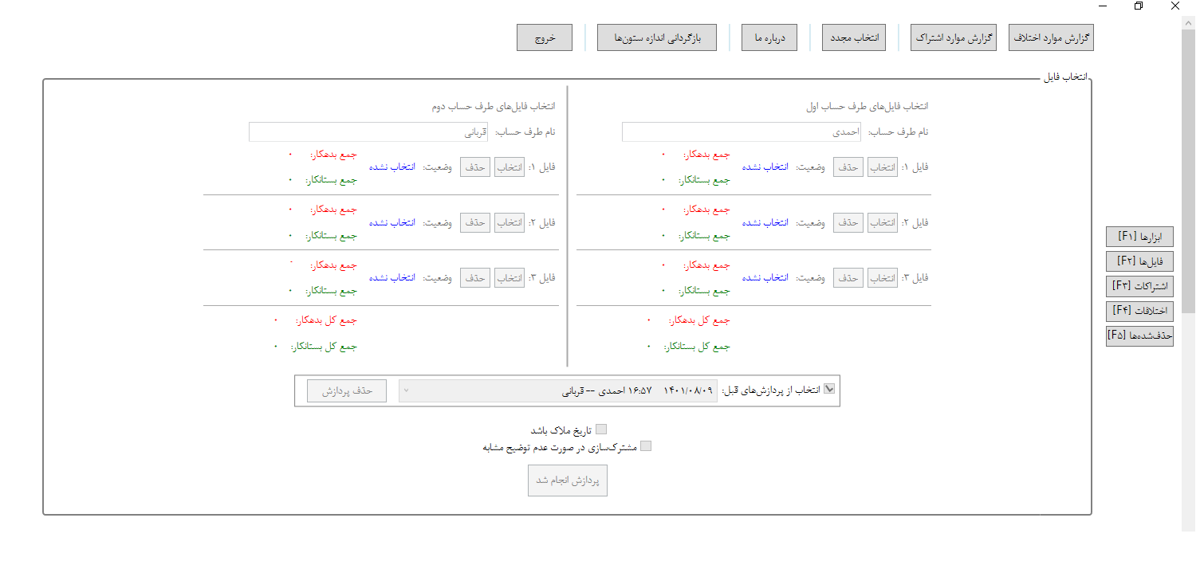The width and height of the screenshot is (1204, 561).
Task: Switch to فایل‌ها [F2] tab
Action: point(1139,261)
